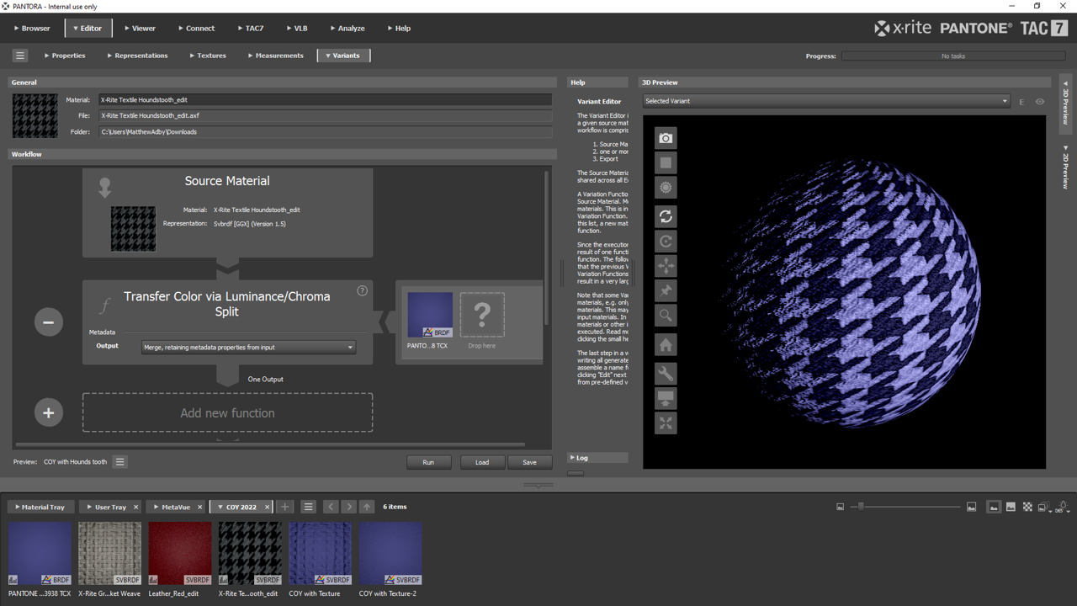Viewport: 1077px width, 606px height.
Task: Click the help question mark on function card
Action: pos(362,290)
